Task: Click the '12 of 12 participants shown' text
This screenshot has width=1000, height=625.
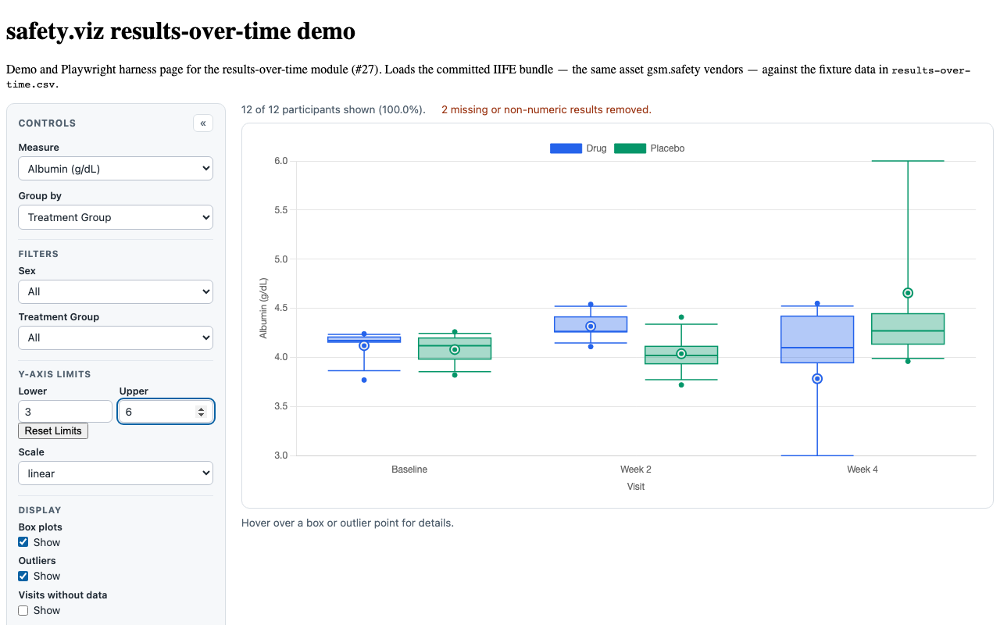Action: click(x=334, y=109)
